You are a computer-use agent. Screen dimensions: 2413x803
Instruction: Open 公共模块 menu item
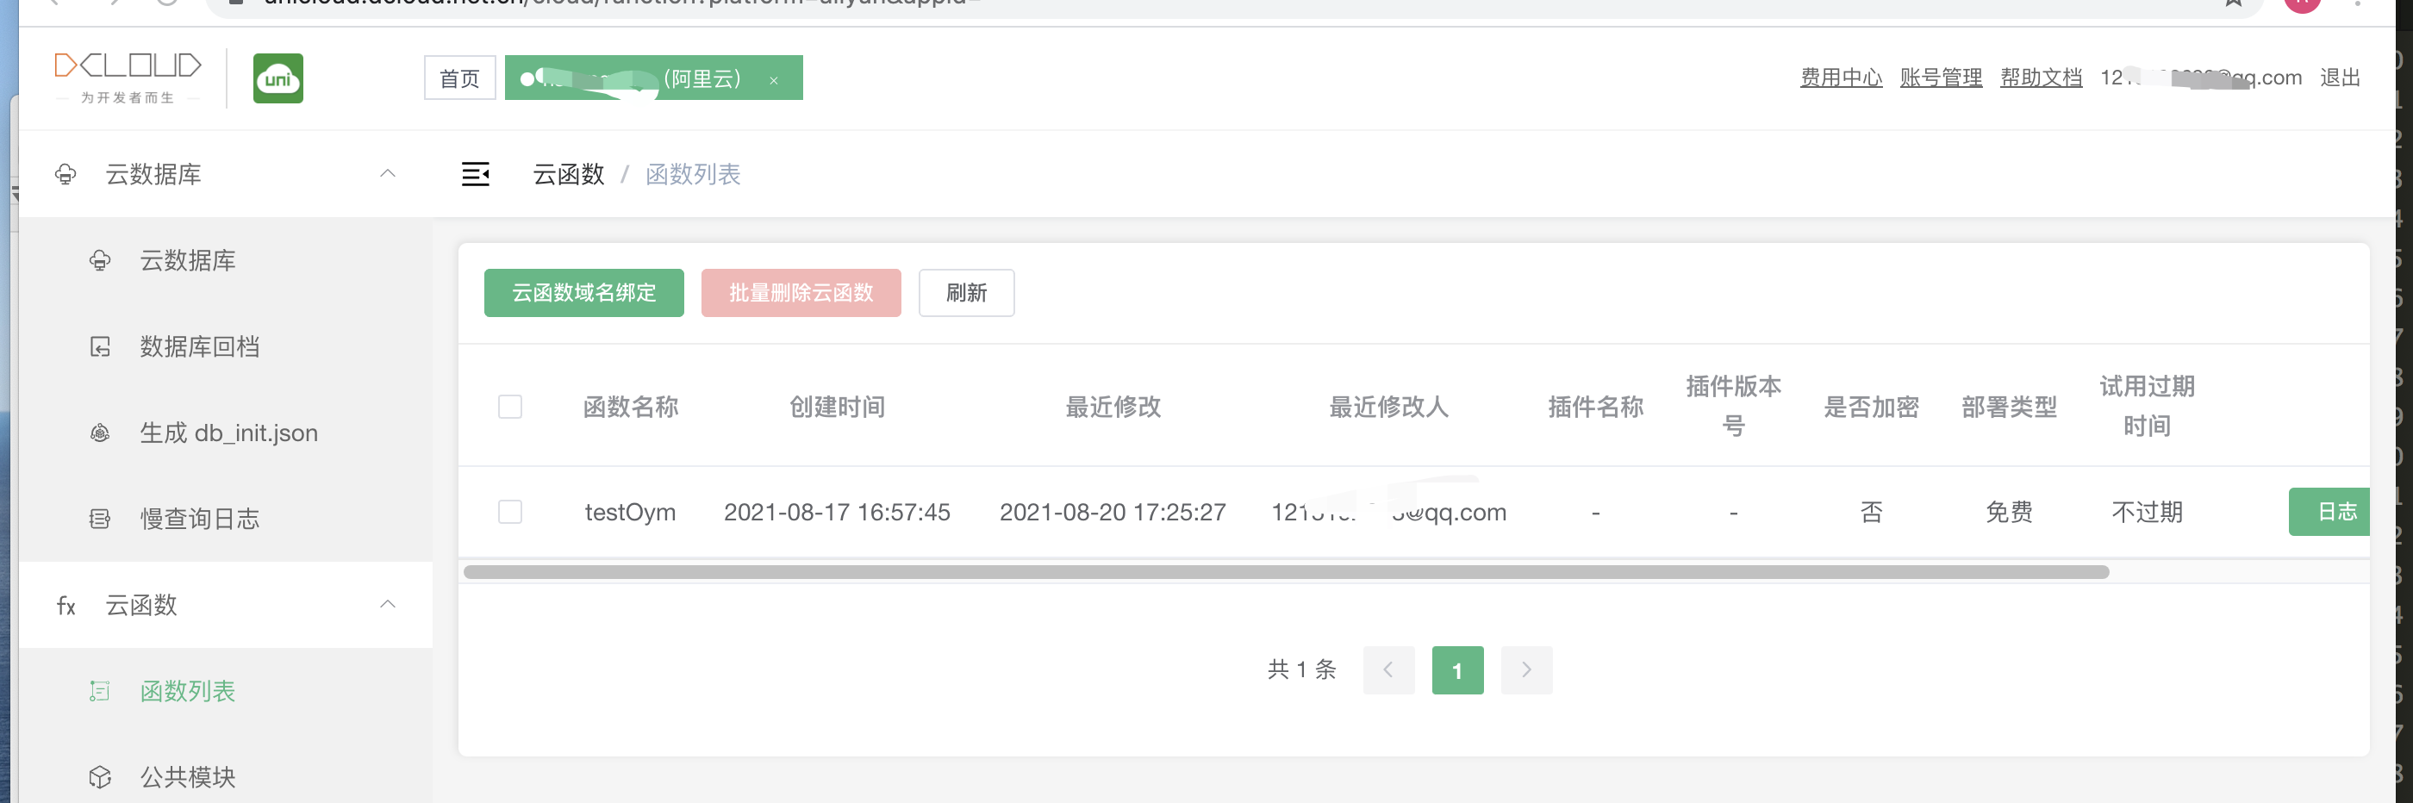[x=225, y=778]
